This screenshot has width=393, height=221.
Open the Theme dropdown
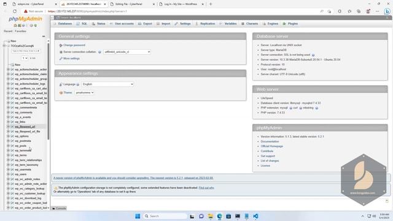85,93
